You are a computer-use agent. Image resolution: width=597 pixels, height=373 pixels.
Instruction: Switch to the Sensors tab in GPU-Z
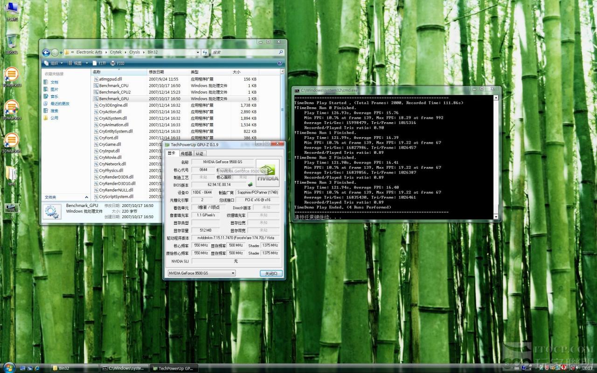tap(186, 153)
